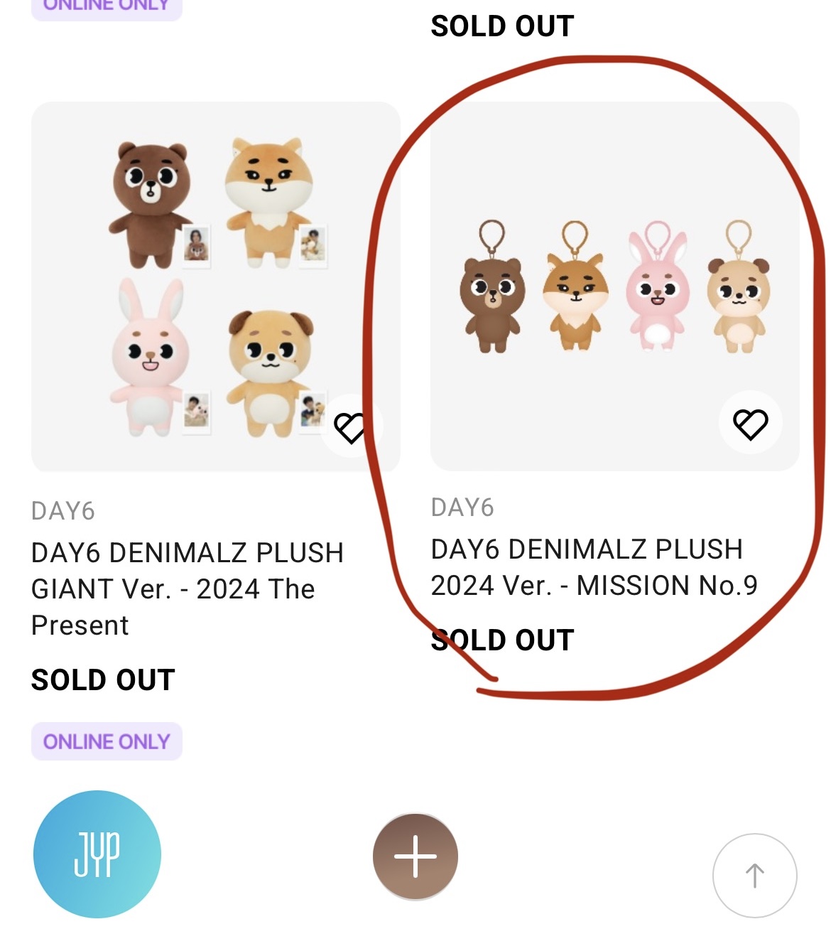Favorite the GIANT Ver. plush with heart icon
The width and height of the screenshot is (831, 951).
coord(351,426)
